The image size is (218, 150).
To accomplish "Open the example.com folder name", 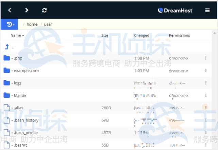I will [x=26, y=71].
